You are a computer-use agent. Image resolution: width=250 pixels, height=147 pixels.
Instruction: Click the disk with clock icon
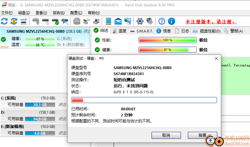(x=45, y=21)
